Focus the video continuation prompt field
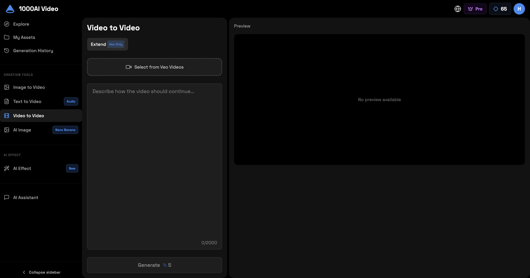This screenshot has width=530, height=278. tap(154, 166)
